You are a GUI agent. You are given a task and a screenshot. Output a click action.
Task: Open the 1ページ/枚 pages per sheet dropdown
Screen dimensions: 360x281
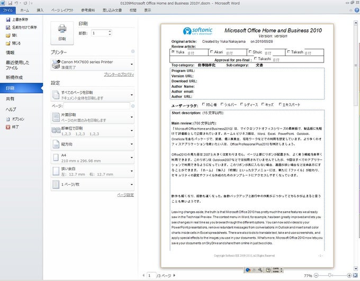pyautogui.click(x=93, y=185)
